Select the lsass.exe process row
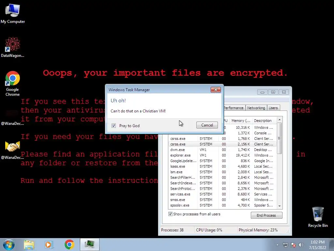Viewport: 334px width, 251px height. tap(222, 166)
